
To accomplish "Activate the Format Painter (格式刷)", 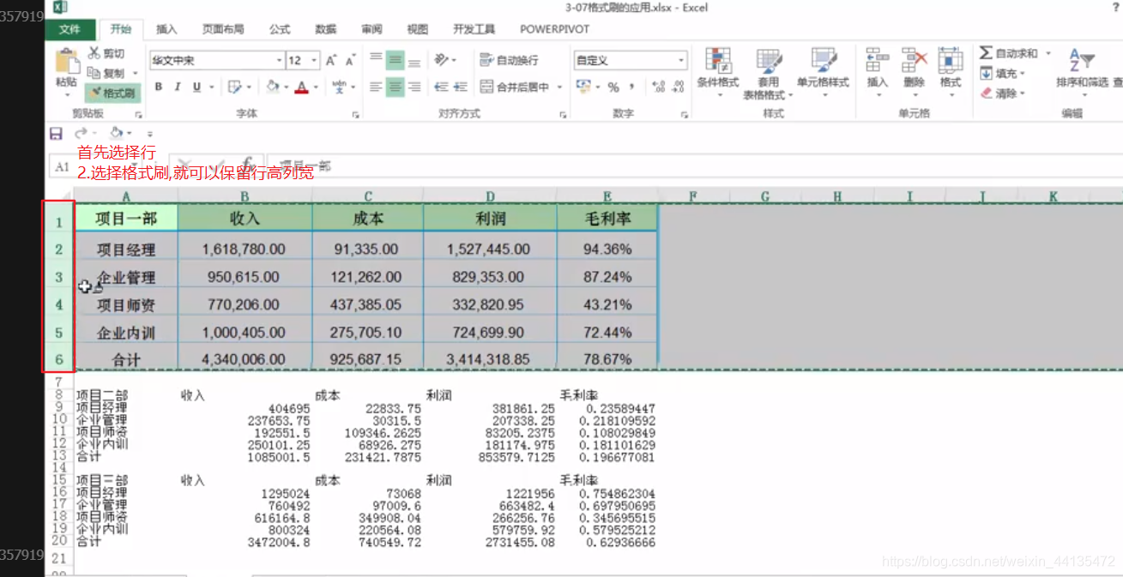I will 113,93.
